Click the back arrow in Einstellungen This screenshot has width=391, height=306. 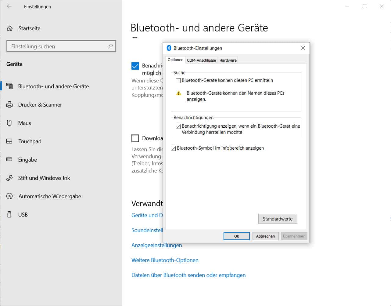tap(9, 6)
